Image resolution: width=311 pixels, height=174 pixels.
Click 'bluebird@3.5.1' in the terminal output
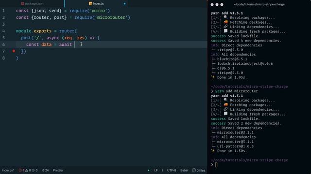[232, 59]
